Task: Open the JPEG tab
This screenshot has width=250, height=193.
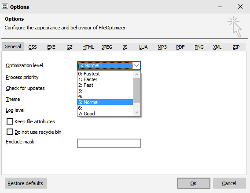Action: (107, 47)
